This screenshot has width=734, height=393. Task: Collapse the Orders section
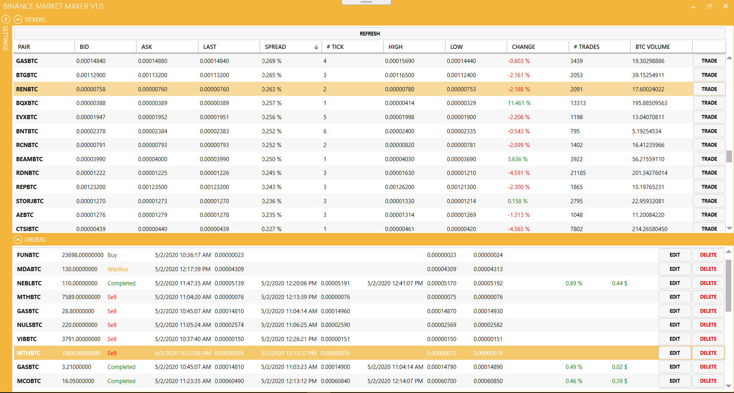click(x=18, y=239)
